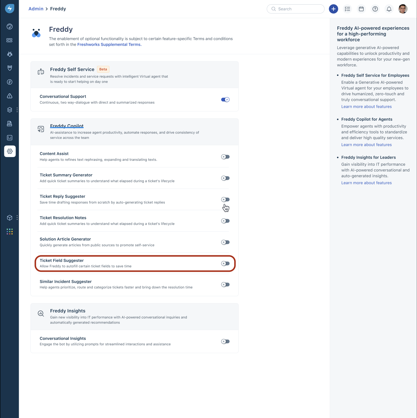This screenshot has width=417, height=418.
Task: Open the calendar icon in header
Action: (x=361, y=9)
